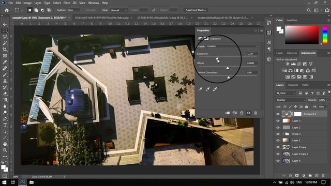Add a Vibrance adjustment triangle icon

click(x=311, y=64)
